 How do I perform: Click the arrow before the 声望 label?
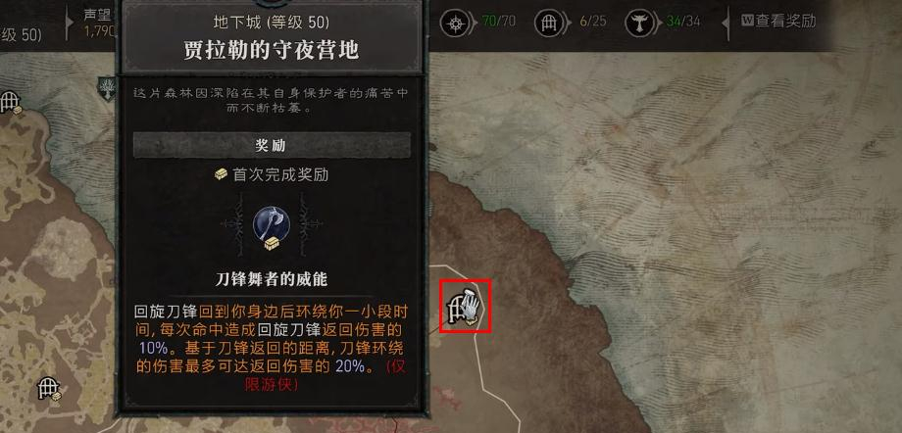71,24
